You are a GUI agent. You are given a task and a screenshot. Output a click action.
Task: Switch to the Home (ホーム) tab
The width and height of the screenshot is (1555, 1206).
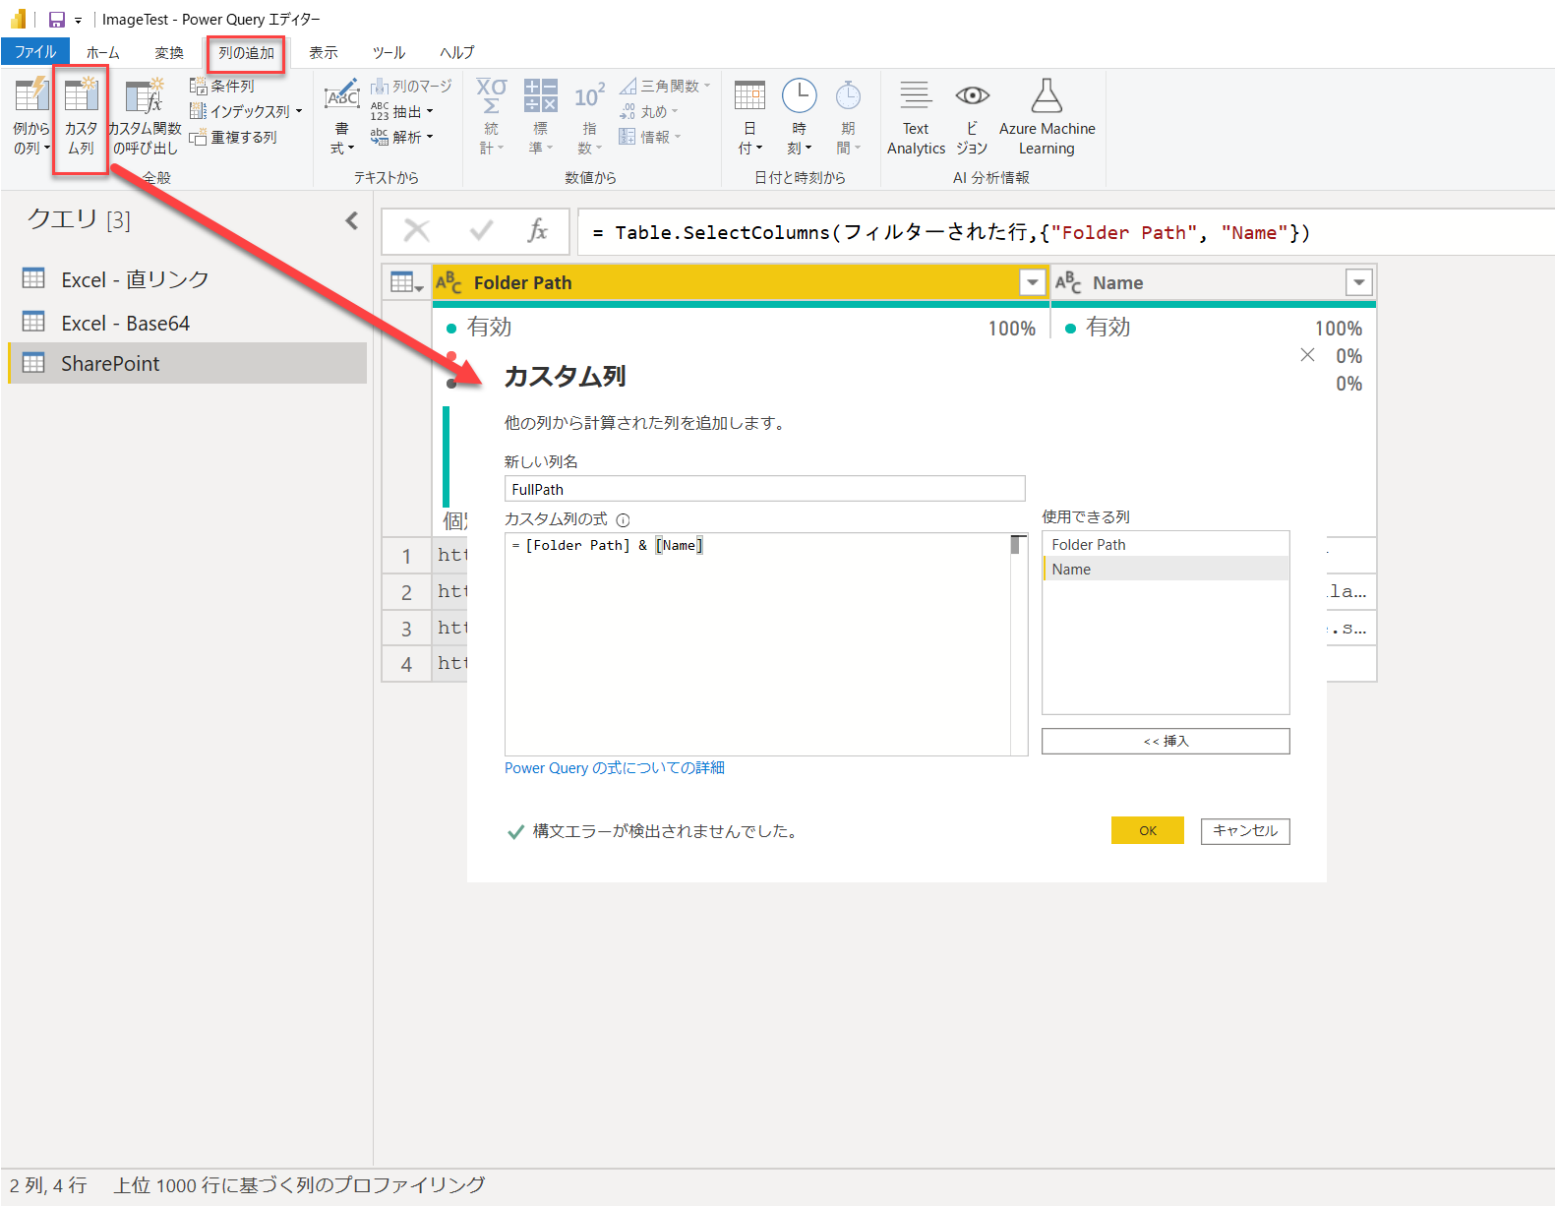pyautogui.click(x=102, y=53)
